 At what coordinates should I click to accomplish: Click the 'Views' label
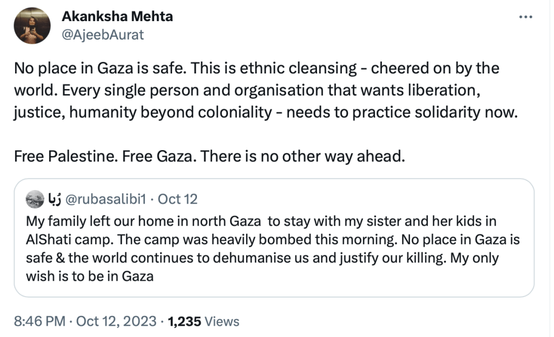coord(222,322)
